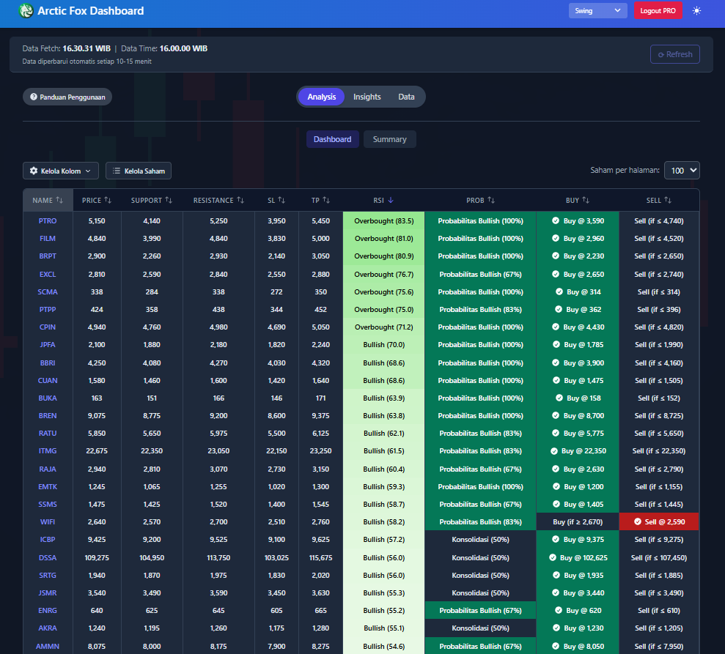Click Buy (if ≥ 2,670) cell
This screenshot has height=654, width=725.
(578, 522)
